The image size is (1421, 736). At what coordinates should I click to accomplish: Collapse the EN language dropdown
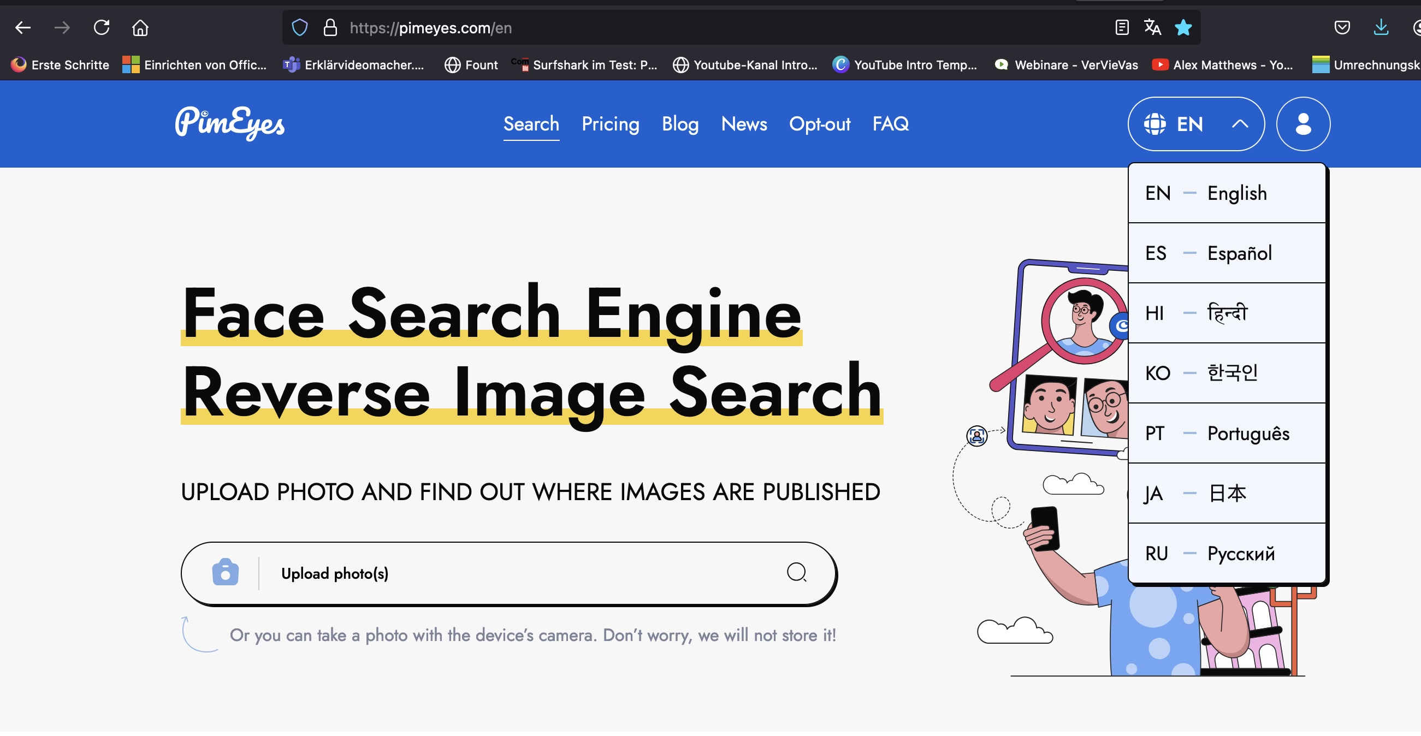(x=1196, y=124)
